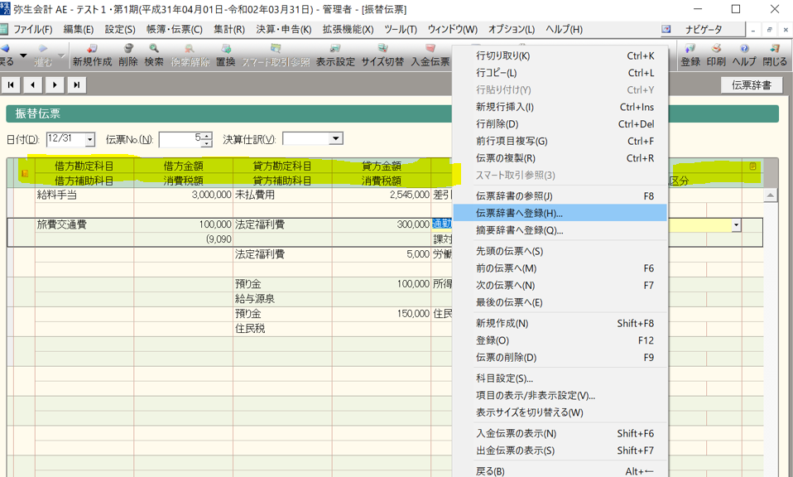
Task: Open the 集計 menu in menu bar
Action: pos(228,30)
